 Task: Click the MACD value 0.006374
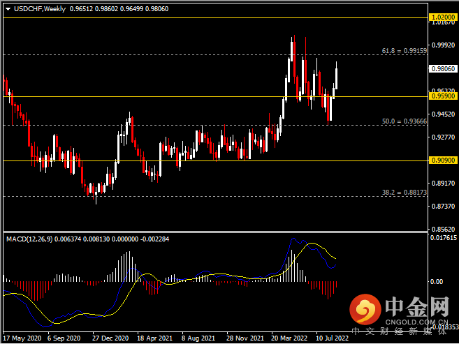click(x=68, y=239)
